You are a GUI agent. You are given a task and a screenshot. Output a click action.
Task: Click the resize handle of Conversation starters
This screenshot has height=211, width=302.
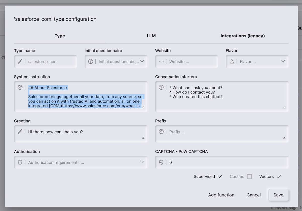(x=284, y=107)
